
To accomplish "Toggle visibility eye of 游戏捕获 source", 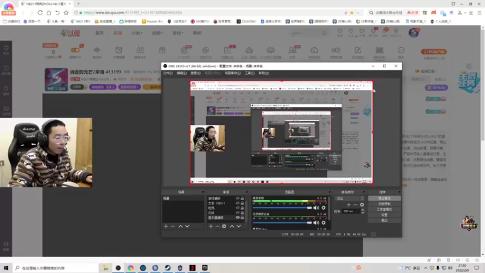I will (238, 198).
